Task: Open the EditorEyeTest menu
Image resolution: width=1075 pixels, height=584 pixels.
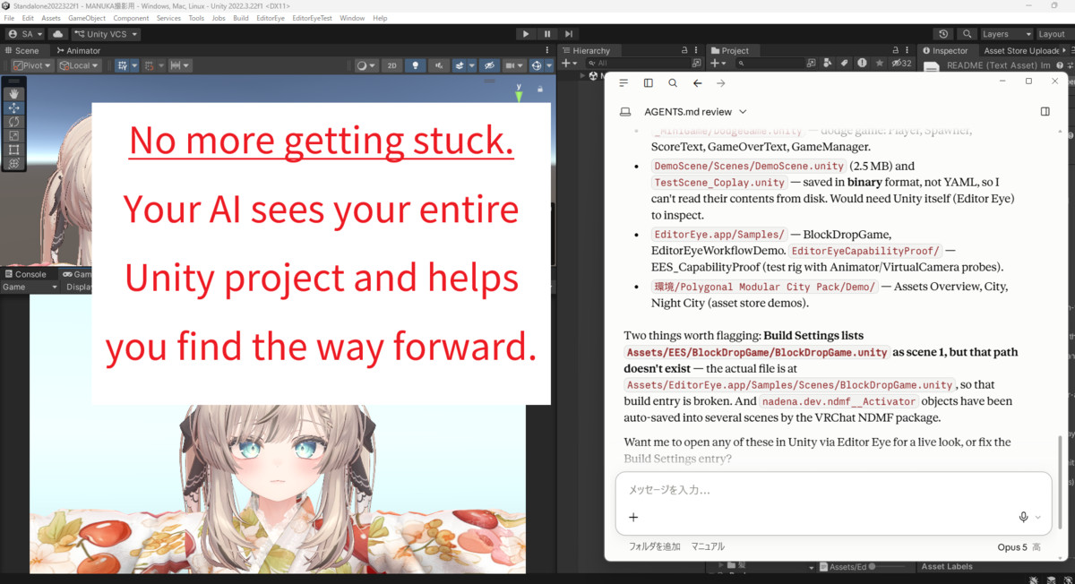Action: point(312,18)
